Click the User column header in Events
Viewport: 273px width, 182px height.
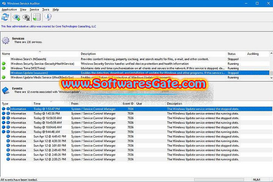151,104
